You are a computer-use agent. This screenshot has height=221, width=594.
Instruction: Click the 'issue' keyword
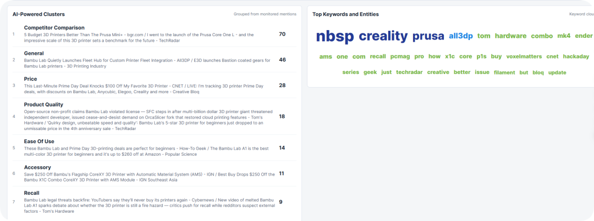coord(482,72)
